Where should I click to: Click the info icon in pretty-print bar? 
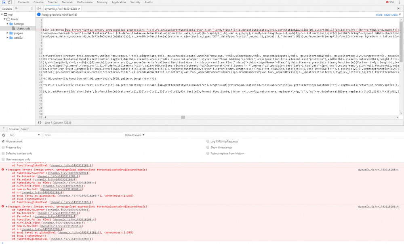39,15
